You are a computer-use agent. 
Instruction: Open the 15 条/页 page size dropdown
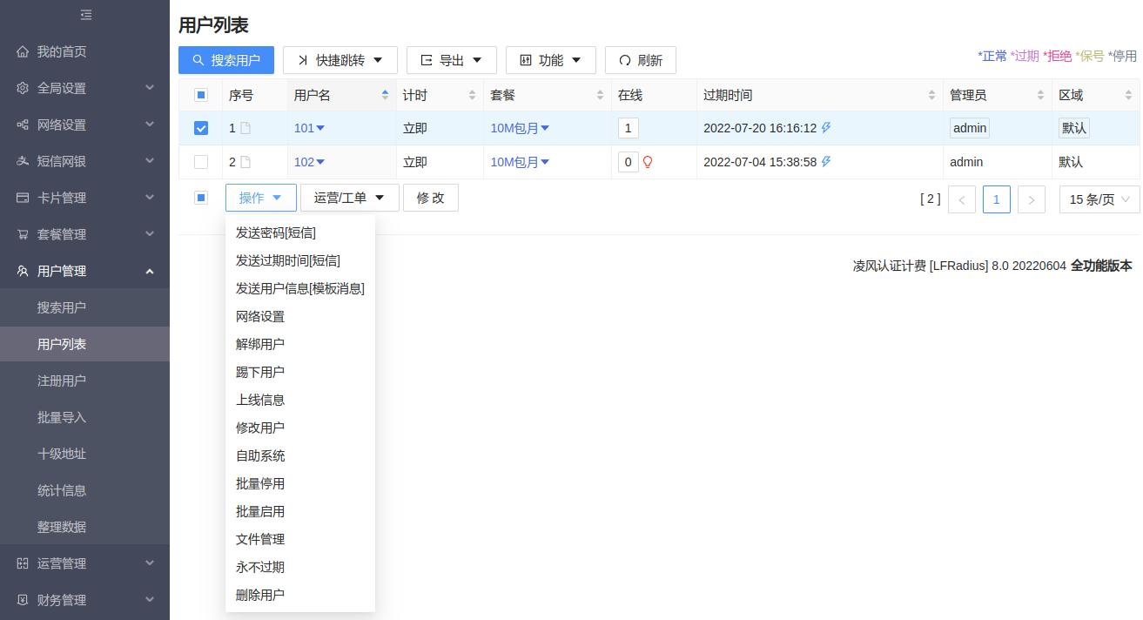pyautogui.click(x=1099, y=199)
